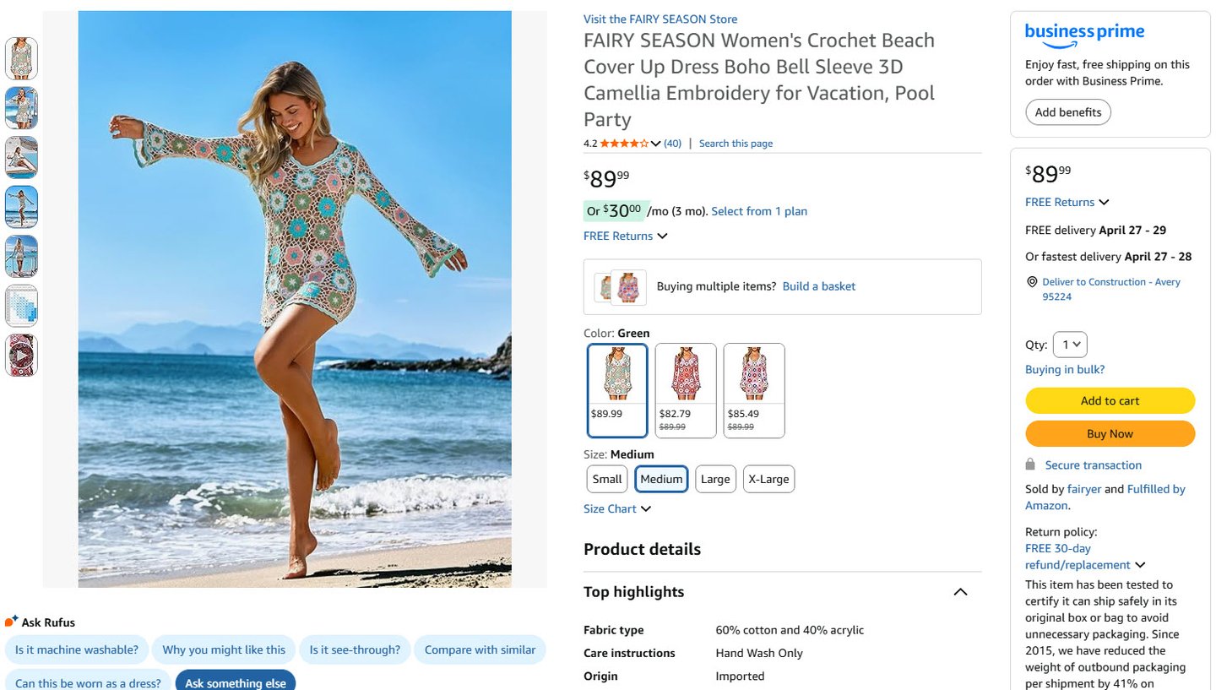This screenshot has width=1216, height=690.
Task: Expand the Size Chart
Action: pos(617,508)
